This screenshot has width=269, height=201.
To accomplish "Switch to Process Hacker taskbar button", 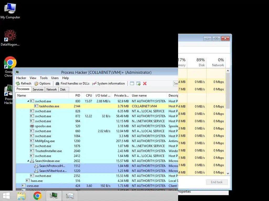I will 54,196.
